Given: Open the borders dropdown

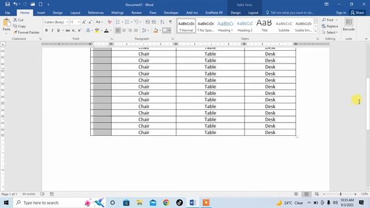Looking at the screenshot, I should (169, 31).
